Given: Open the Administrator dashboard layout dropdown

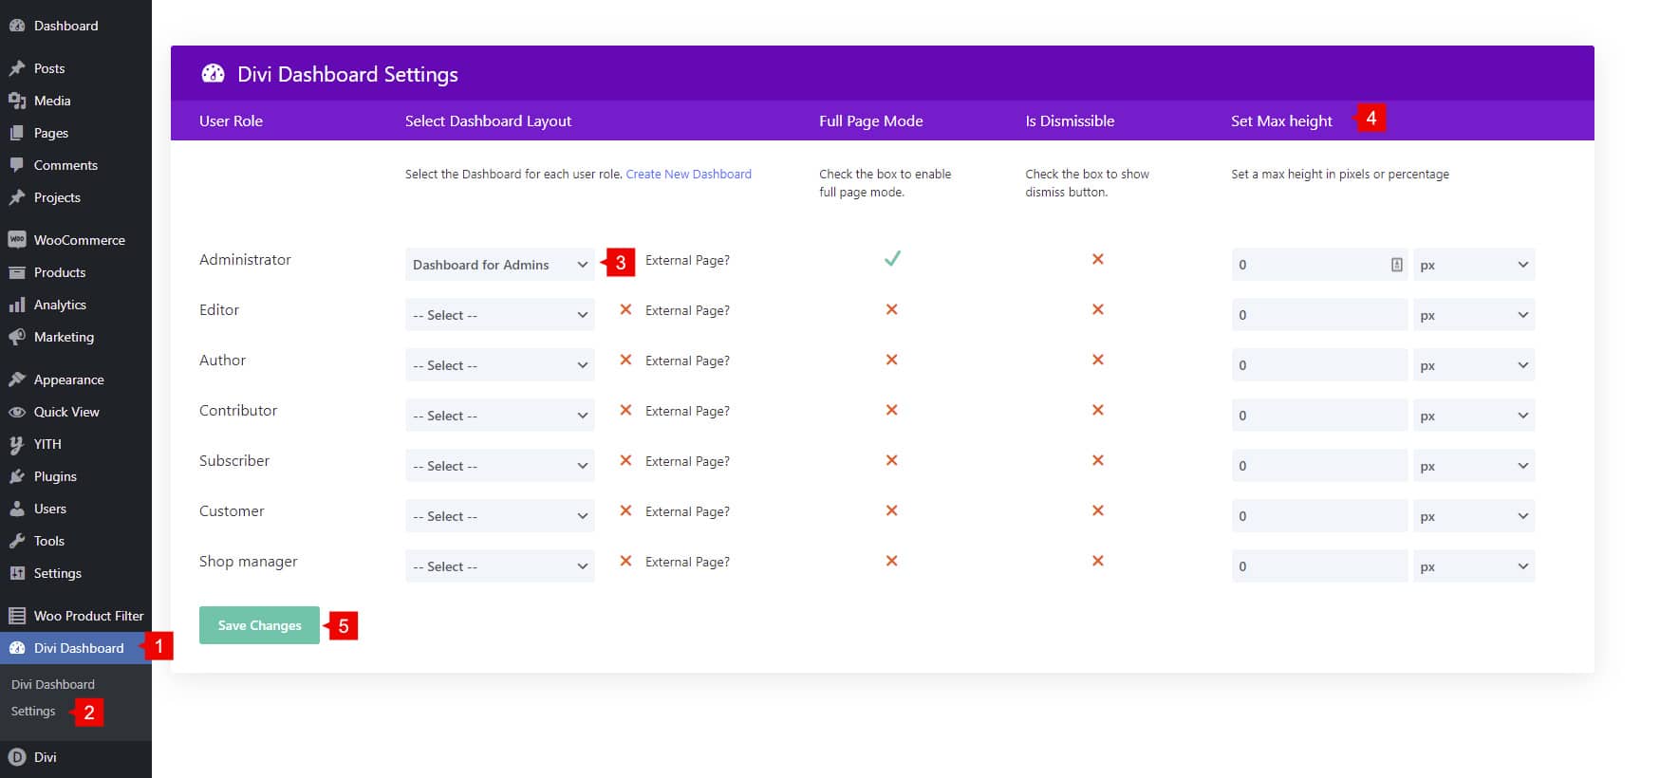Looking at the screenshot, I should point(499,265).
